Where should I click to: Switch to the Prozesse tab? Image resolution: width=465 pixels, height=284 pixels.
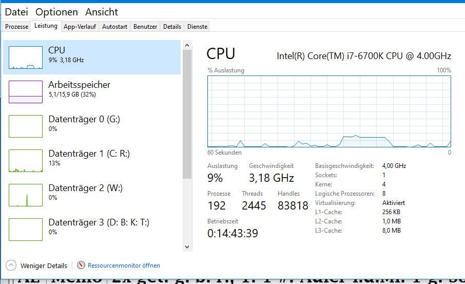17,27
